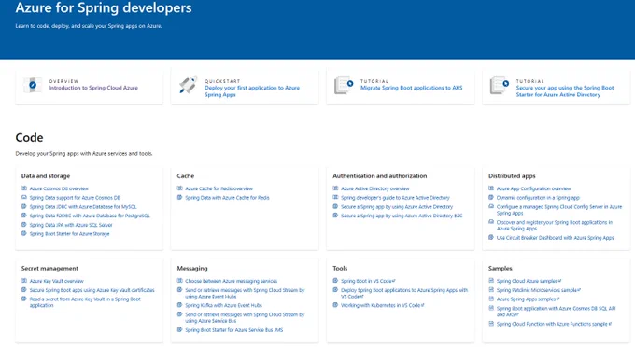Click the Authentication and authorization heading

coord(380,176)
